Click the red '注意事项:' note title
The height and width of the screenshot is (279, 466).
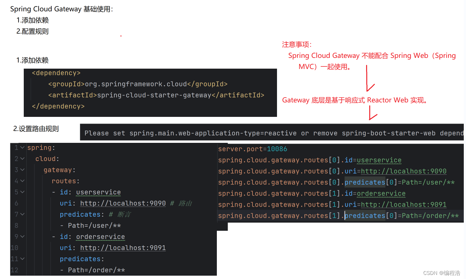click(297, 45)
